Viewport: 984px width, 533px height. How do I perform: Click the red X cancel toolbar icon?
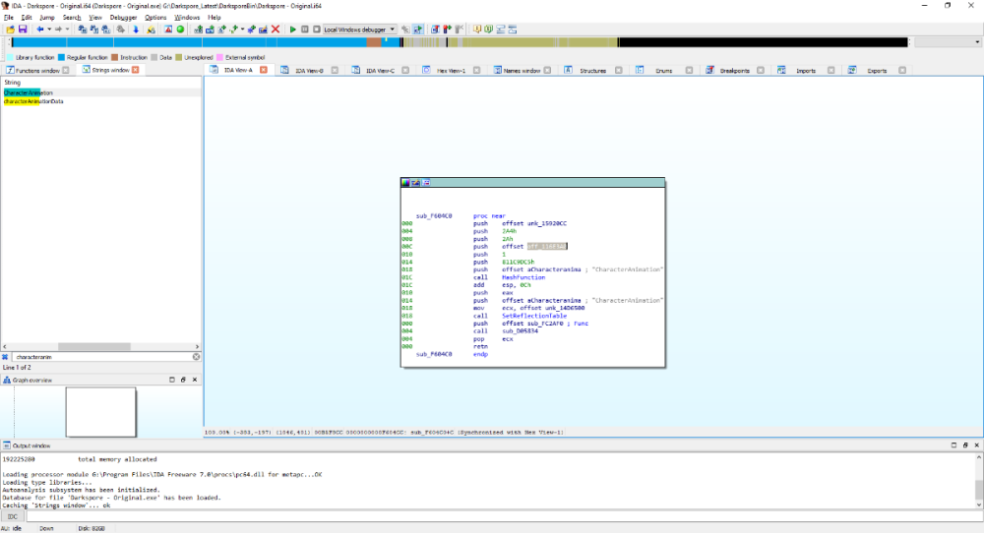[x=276, y=30]
